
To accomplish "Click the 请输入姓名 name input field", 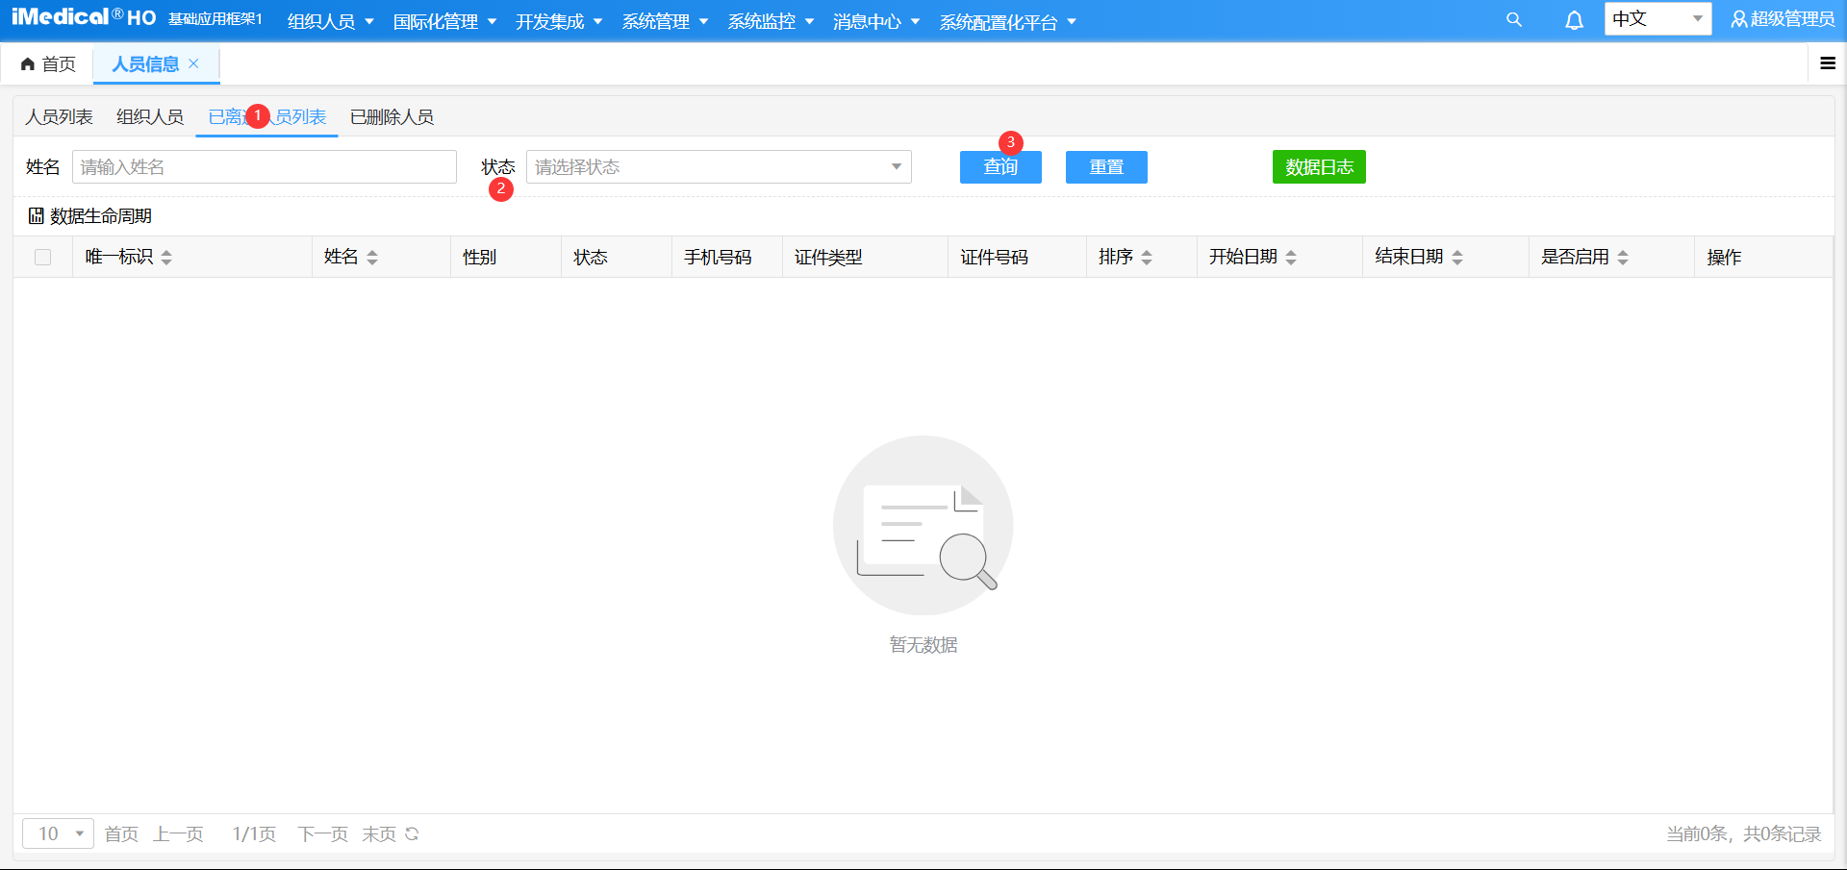I will (265, 166).
